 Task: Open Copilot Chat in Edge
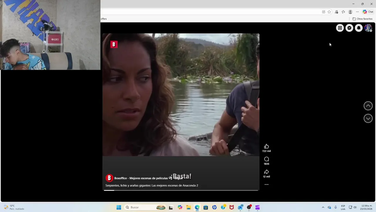point(368,12)
